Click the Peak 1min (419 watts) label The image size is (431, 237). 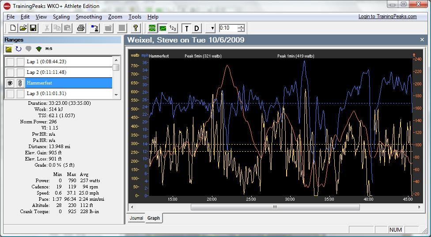click(x=296, y=56)
